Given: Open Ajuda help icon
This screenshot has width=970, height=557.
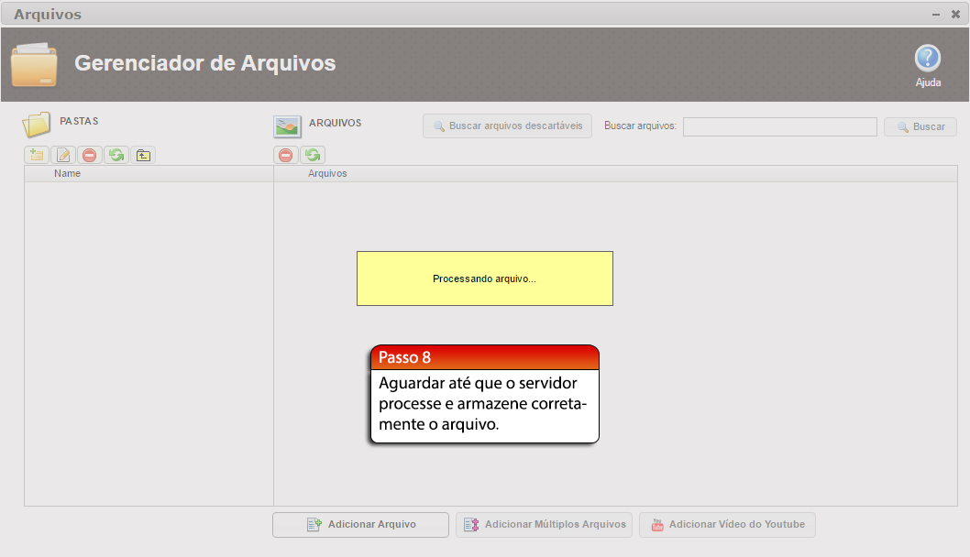Looking at the screenshot, I should click(928, 60).
